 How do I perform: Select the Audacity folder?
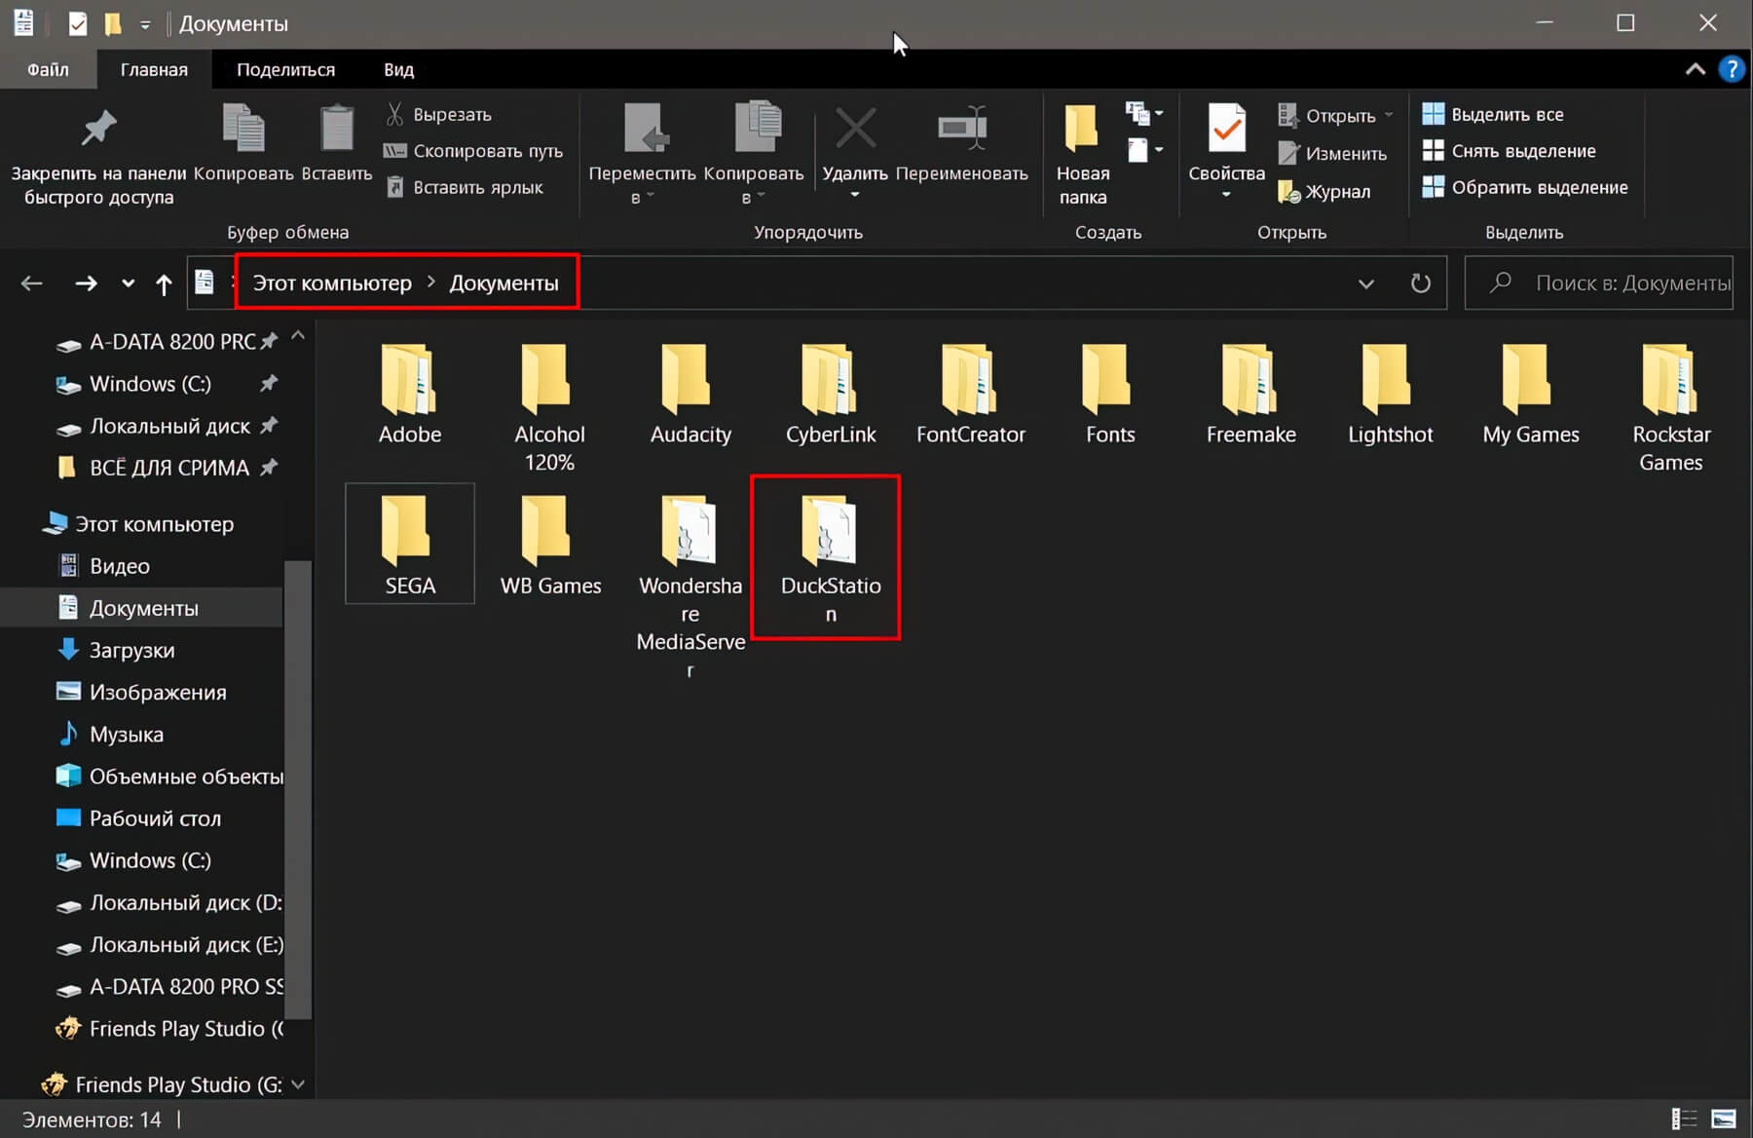[690, 395]
